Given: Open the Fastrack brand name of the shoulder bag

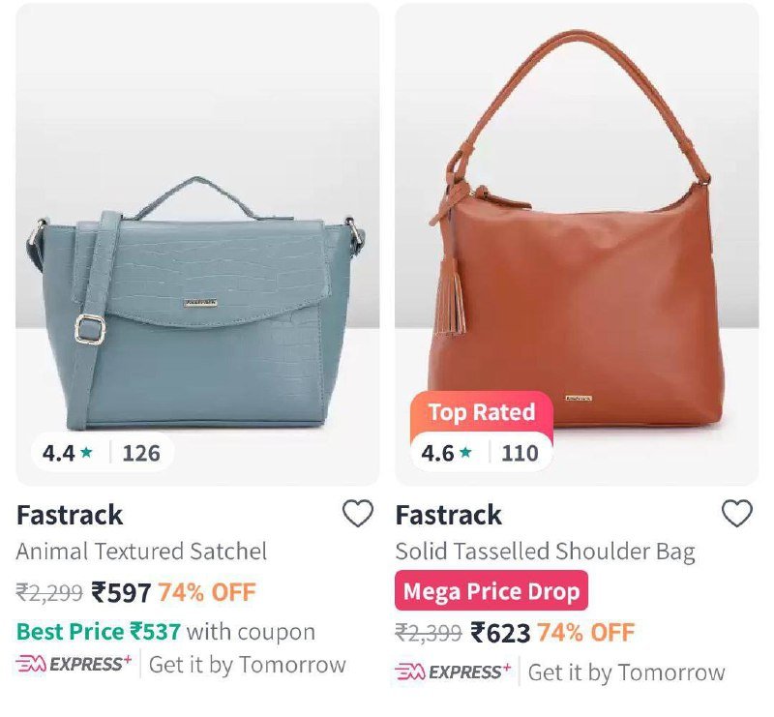Looking at the screenshot, I should [448, 515].
